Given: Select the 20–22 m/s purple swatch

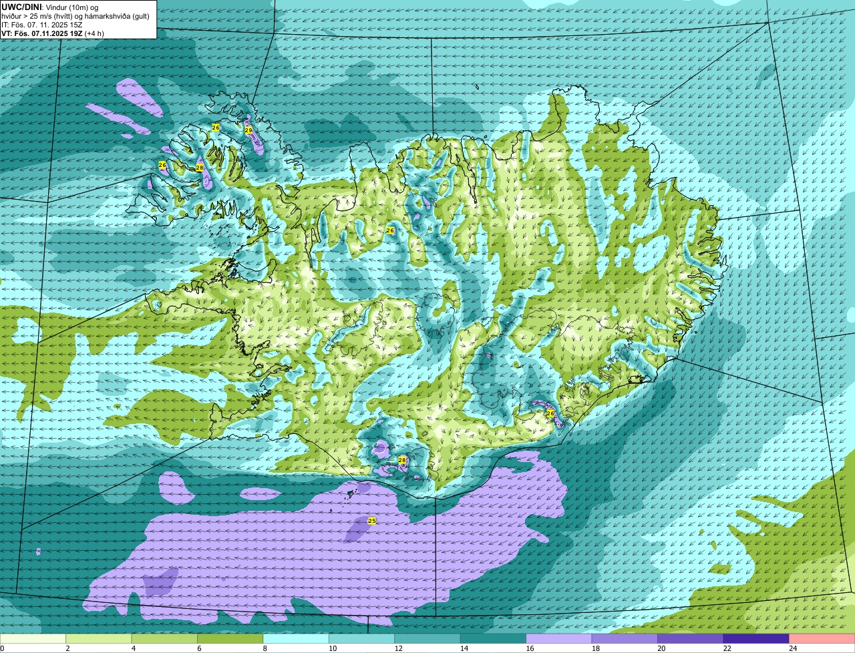Looking at the screenshot, I should [690, 638].
